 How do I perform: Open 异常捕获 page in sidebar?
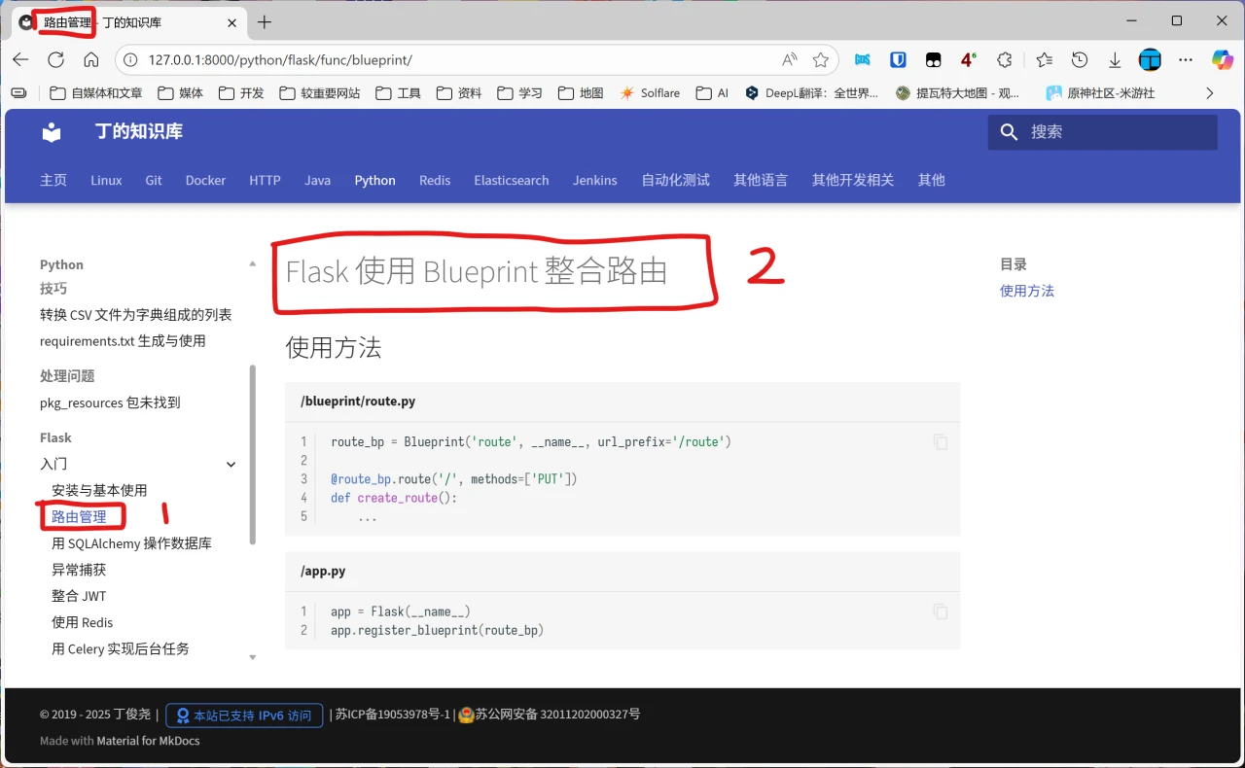(x=79, y=570)
